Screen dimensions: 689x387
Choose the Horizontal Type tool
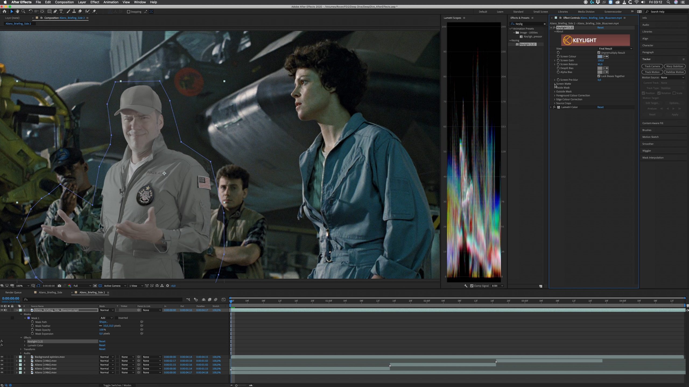[61, 12]
